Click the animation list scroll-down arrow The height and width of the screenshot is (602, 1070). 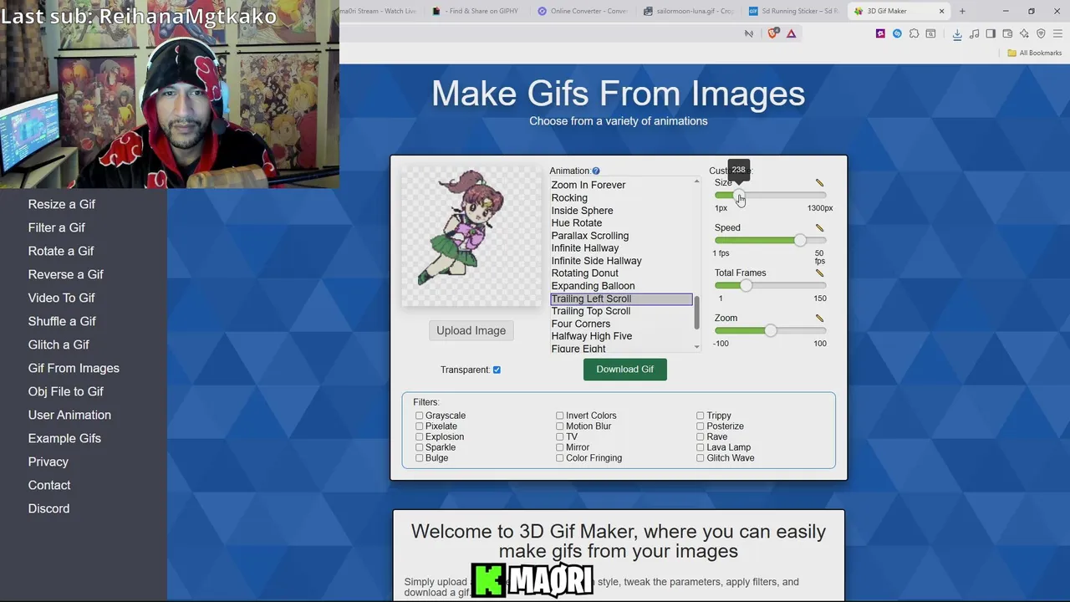click(x=696, y=347)
